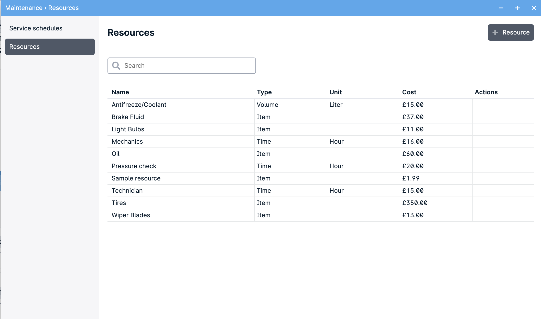
Task: Click the search magnifier icon
Action: [116, 66]
